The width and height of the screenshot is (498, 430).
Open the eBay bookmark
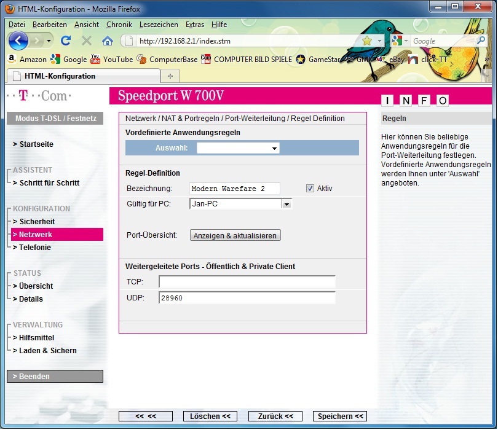tap(390, 60)
